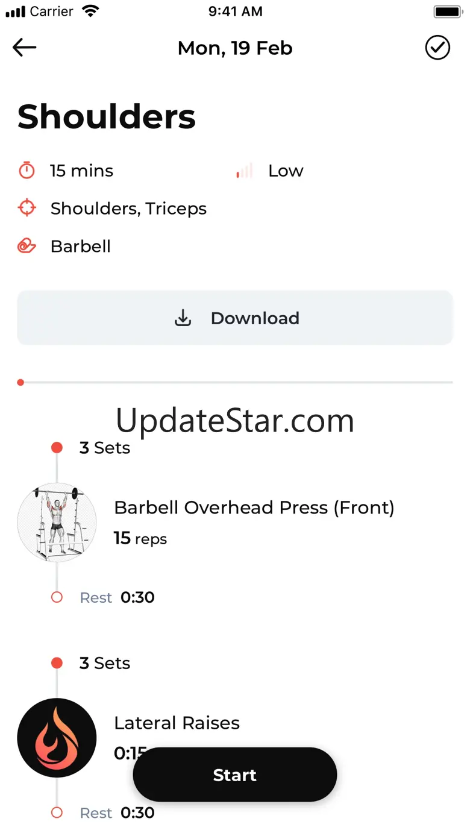Click the intensity bars icon beside Low

click(x=245, y=171)
